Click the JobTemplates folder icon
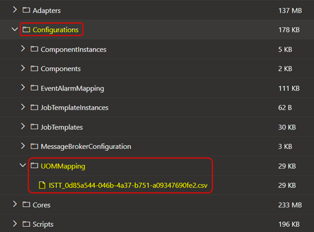The width and height of the screenshot is (314, 232). click(35, 126)
